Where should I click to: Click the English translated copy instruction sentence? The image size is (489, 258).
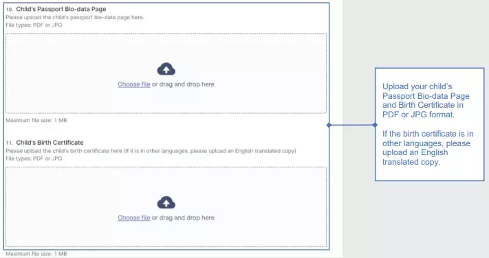(151, 151)
